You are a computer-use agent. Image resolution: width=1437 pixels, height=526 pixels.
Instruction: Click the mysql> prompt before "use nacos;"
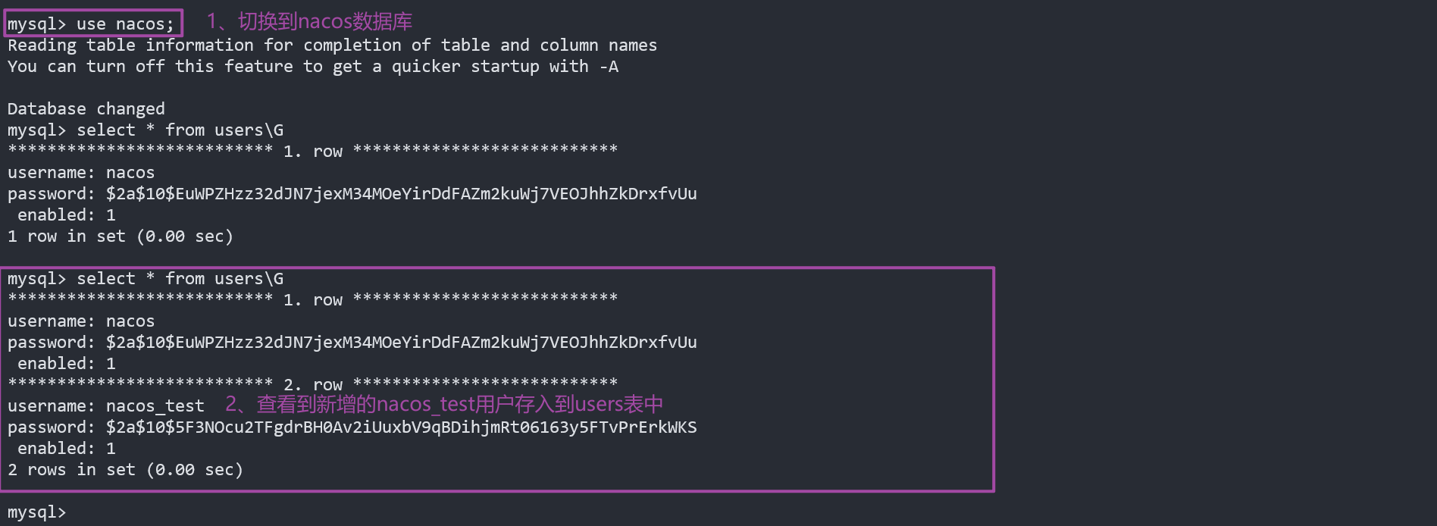36,24
